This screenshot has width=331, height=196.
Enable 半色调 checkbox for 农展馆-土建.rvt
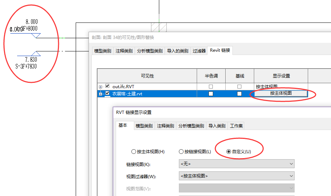pos(211,94)
